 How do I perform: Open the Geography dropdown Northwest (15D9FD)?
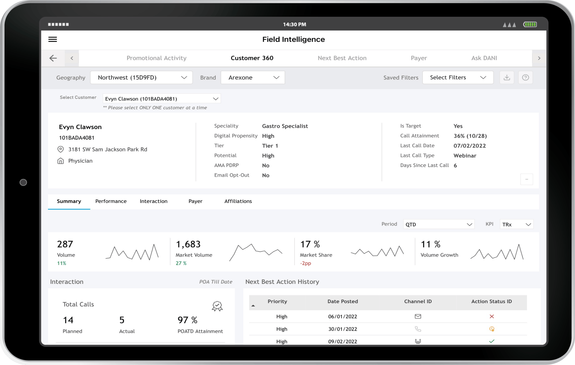[x=141, y=78]
